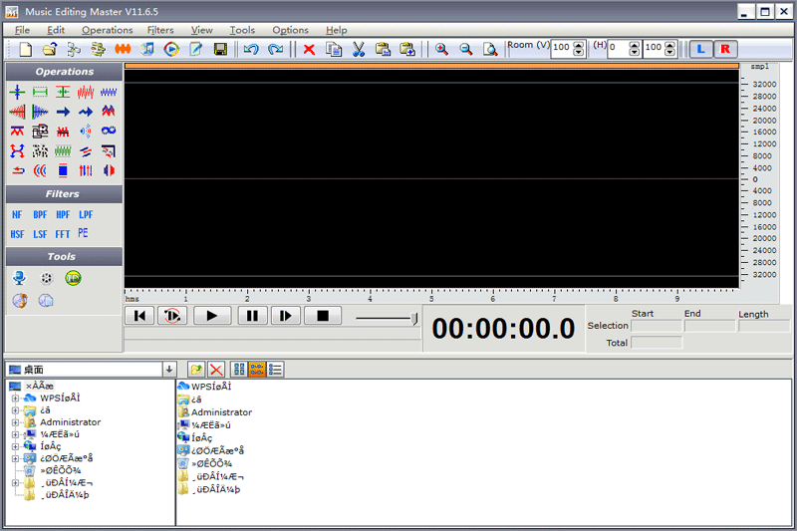Toggle the L left channel button
The width and height of the screenshot is (797, 531).
[x=701, y=49]
